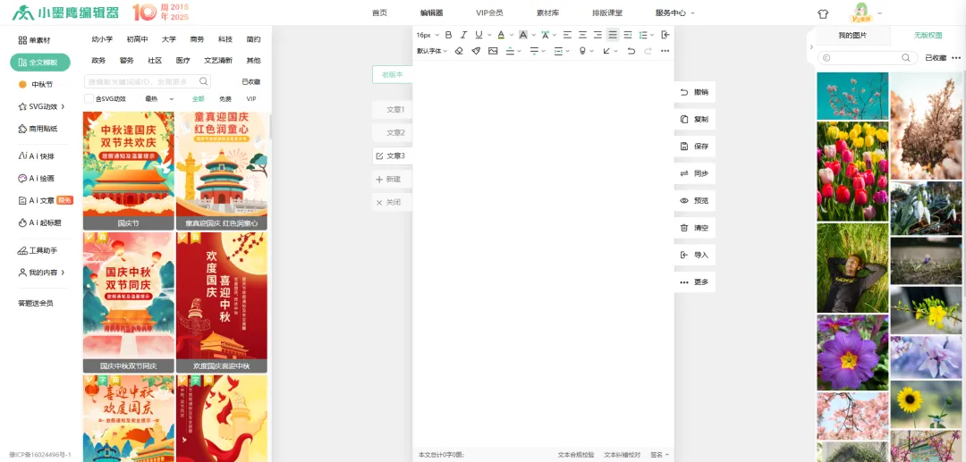This screenshot has height=462, width=966.
Task: Click the eraser clear-format icon
Action: [459, 51]
